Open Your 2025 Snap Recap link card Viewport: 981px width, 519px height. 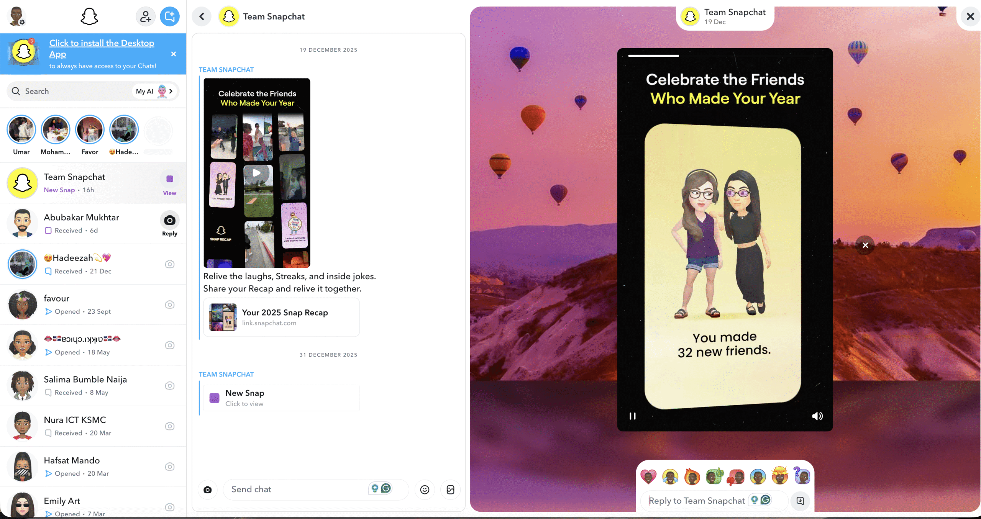[x=282, y=318]
